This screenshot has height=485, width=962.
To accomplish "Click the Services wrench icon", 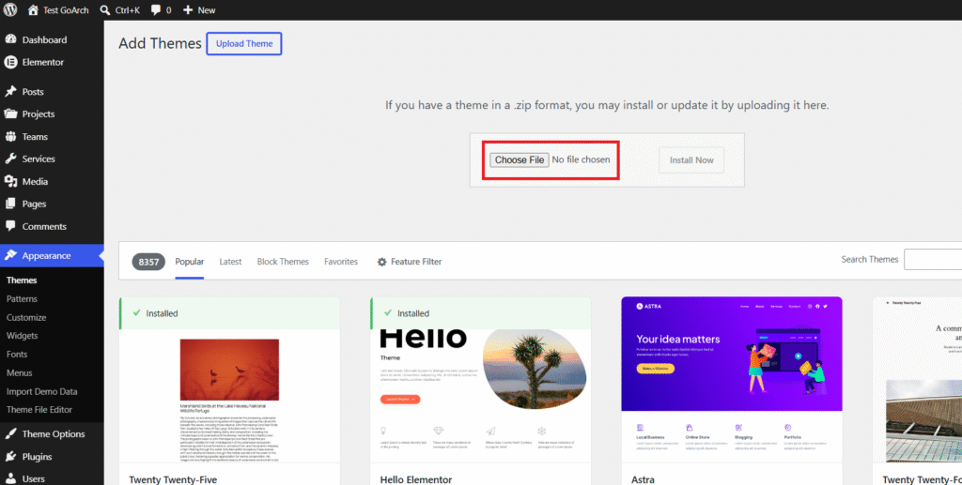I will pyautogui.click(x=10, y=159).
